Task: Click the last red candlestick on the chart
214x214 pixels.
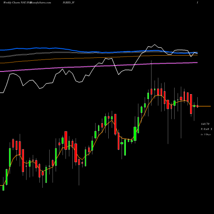Action: click(197, 106)
